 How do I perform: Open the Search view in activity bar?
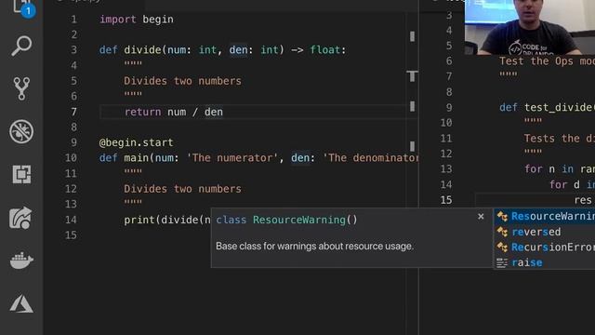click(x=21, y=46)
